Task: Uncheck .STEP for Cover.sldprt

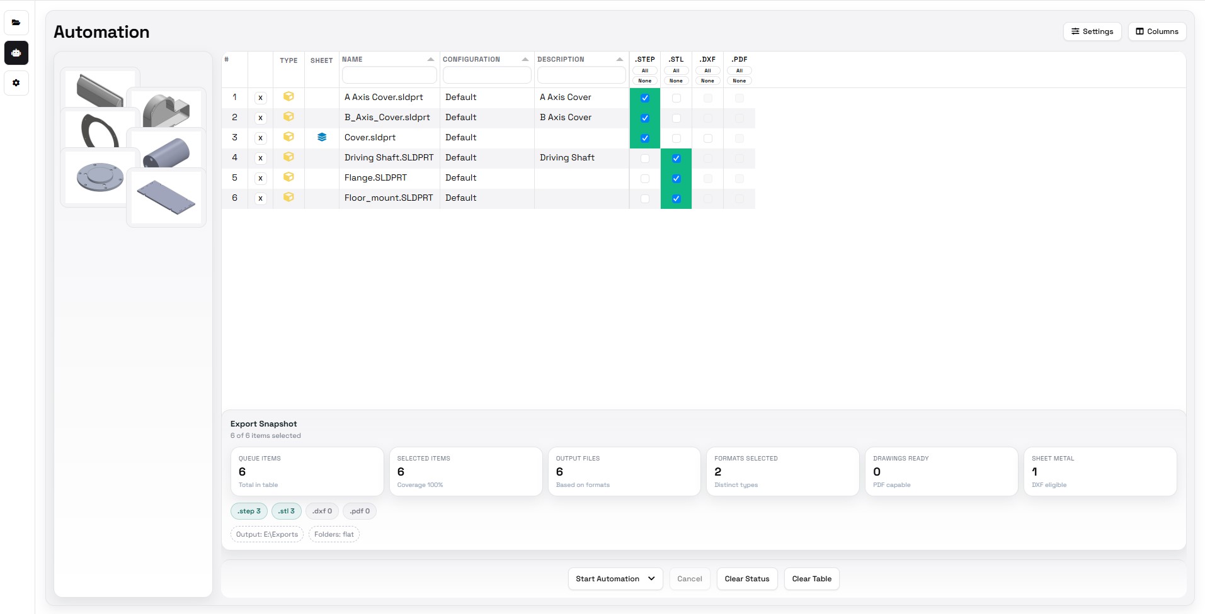Action: tap(645, 138)
